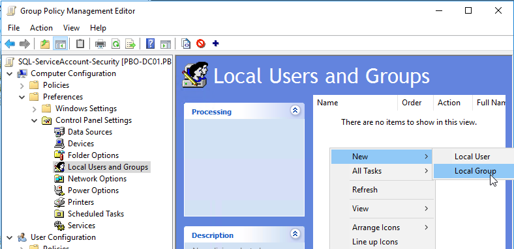Select Line up Icons in context menu

(382, 242)
